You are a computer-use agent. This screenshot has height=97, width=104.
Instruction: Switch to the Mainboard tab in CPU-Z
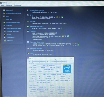coord(36,62)
